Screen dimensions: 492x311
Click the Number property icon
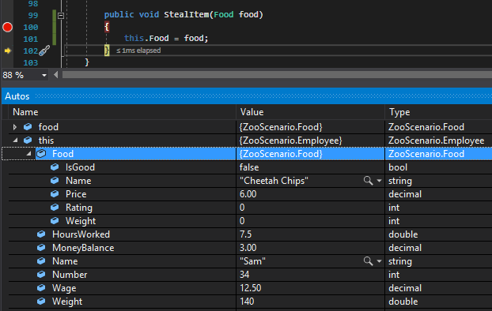pyautogui.click(x=41, y=275)
